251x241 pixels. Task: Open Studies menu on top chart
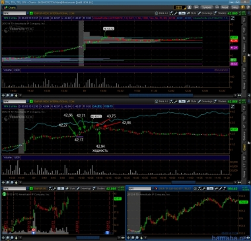tap(220, 13)
